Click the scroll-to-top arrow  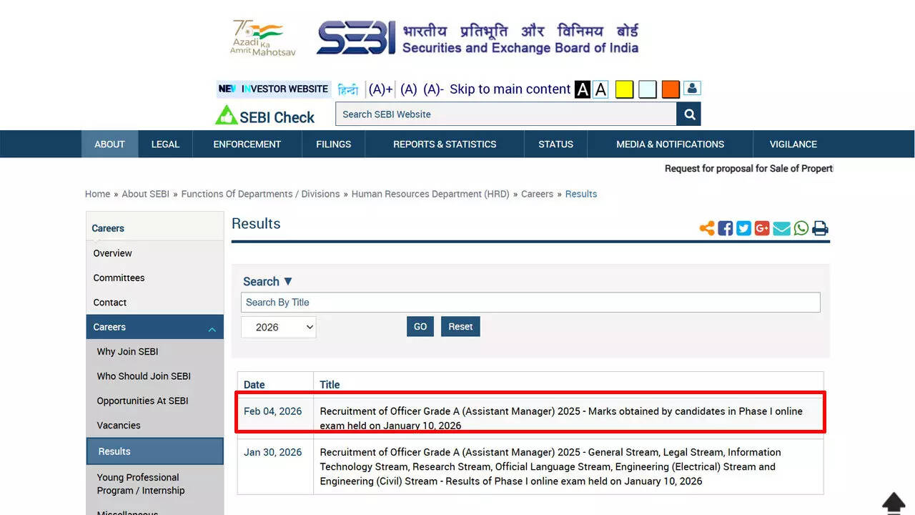coord(894,502)
